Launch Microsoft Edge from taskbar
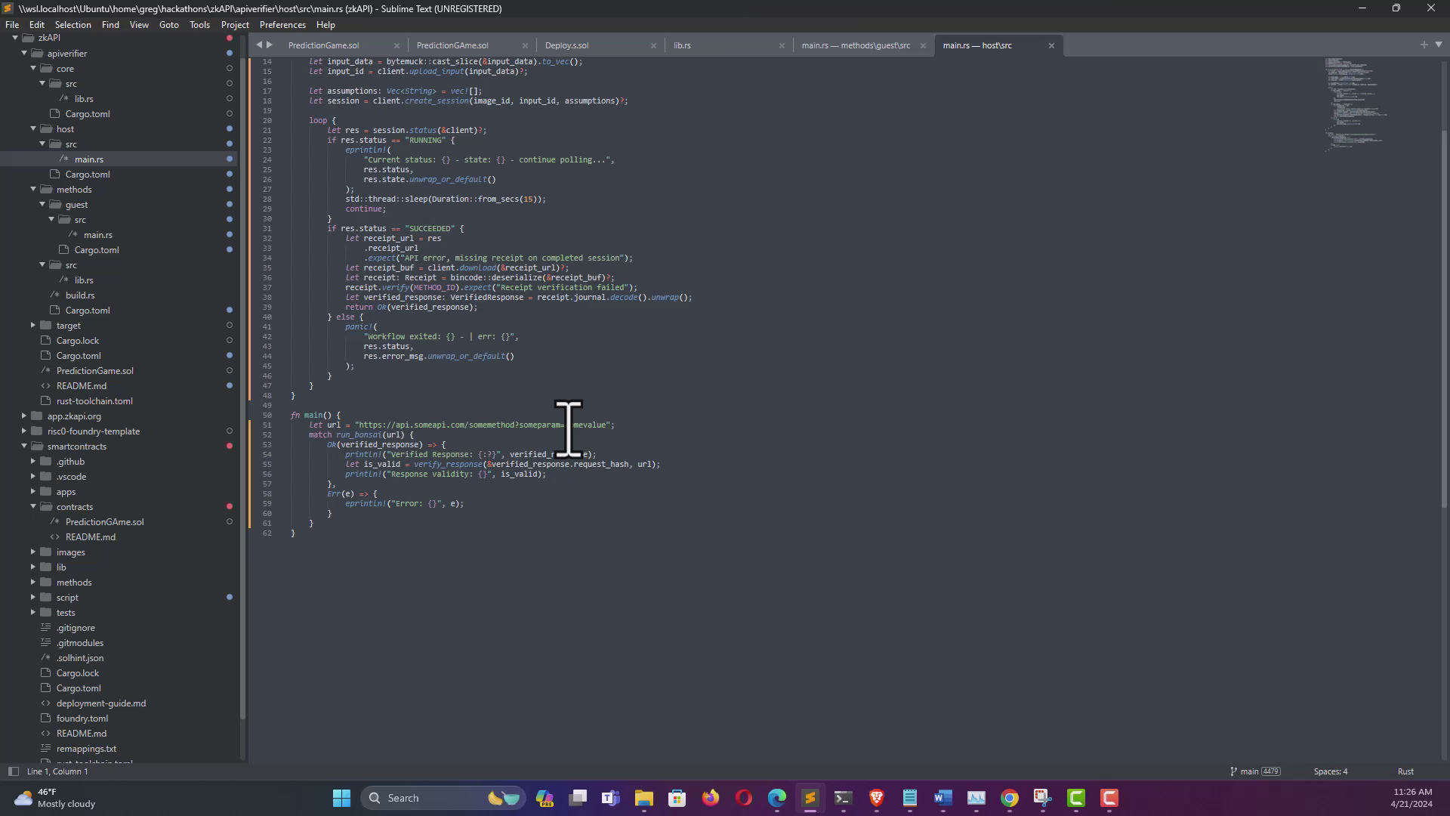The width and height of the screenshot is (1450, 816). (x=777, y=798)
